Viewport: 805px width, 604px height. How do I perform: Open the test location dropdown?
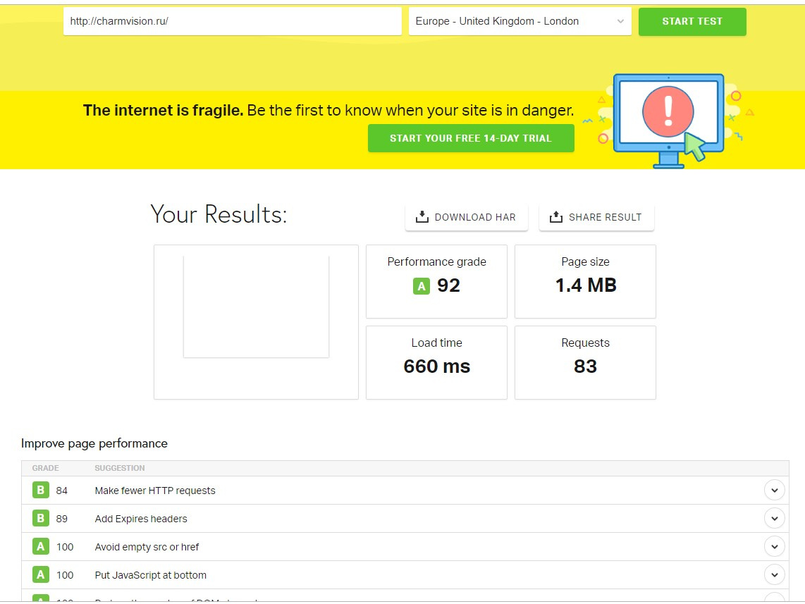click(520, 21)
